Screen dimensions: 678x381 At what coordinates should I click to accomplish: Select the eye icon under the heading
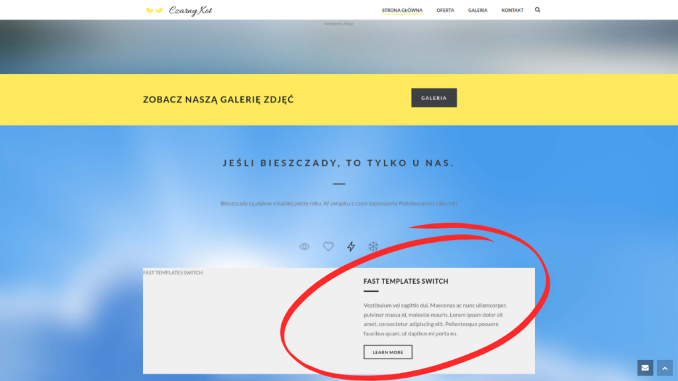tap(304, 246)
